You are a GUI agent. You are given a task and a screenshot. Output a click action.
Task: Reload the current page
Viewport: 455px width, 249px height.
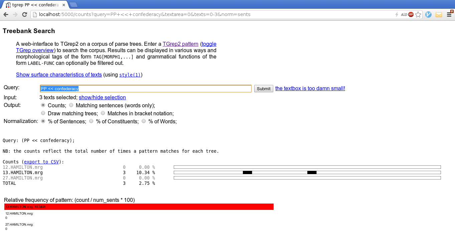tap(24, 14)
